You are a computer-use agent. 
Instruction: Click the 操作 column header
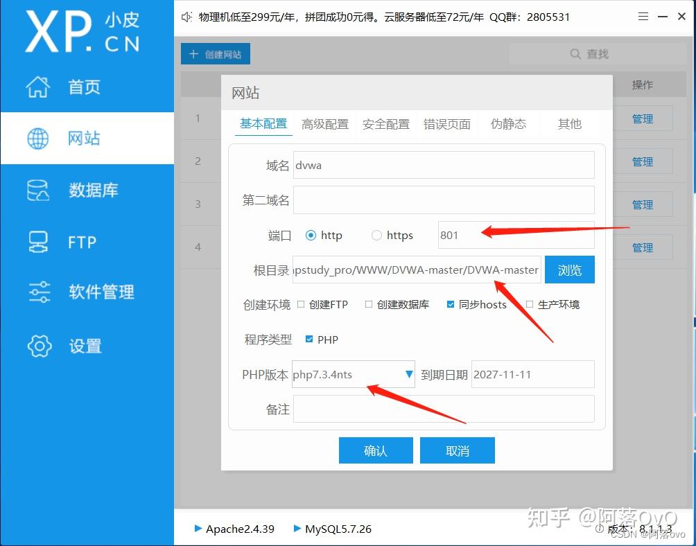(x=643, y=85)
